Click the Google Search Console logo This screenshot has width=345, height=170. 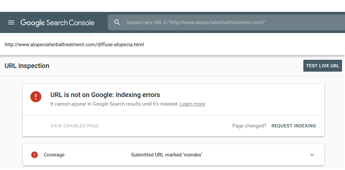pos(57,23)
